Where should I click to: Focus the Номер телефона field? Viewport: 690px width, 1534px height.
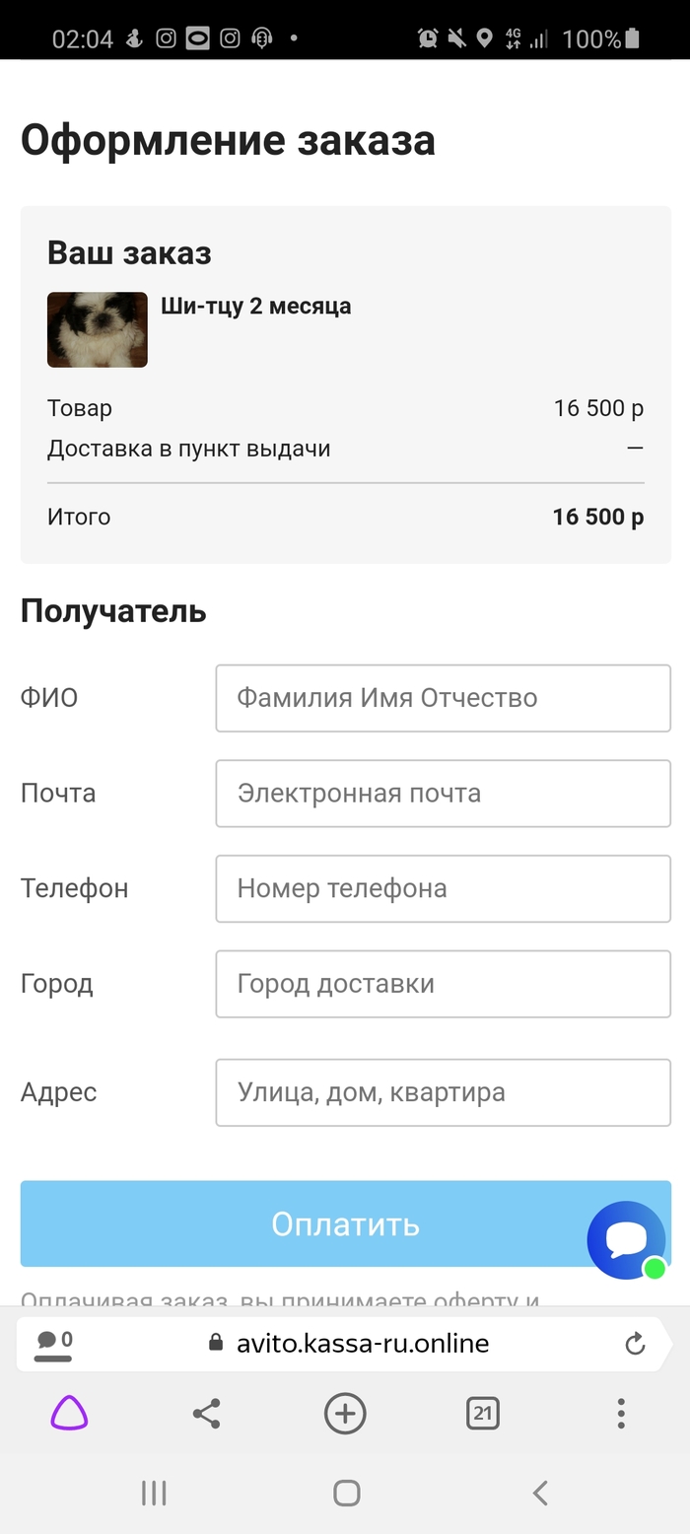[443, 888]
